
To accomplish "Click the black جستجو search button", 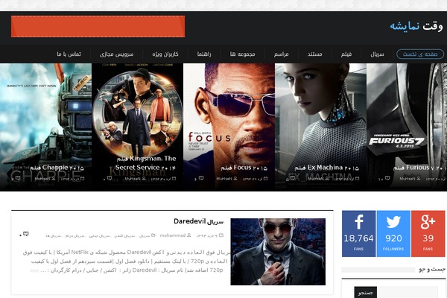I will coord(366,292).
